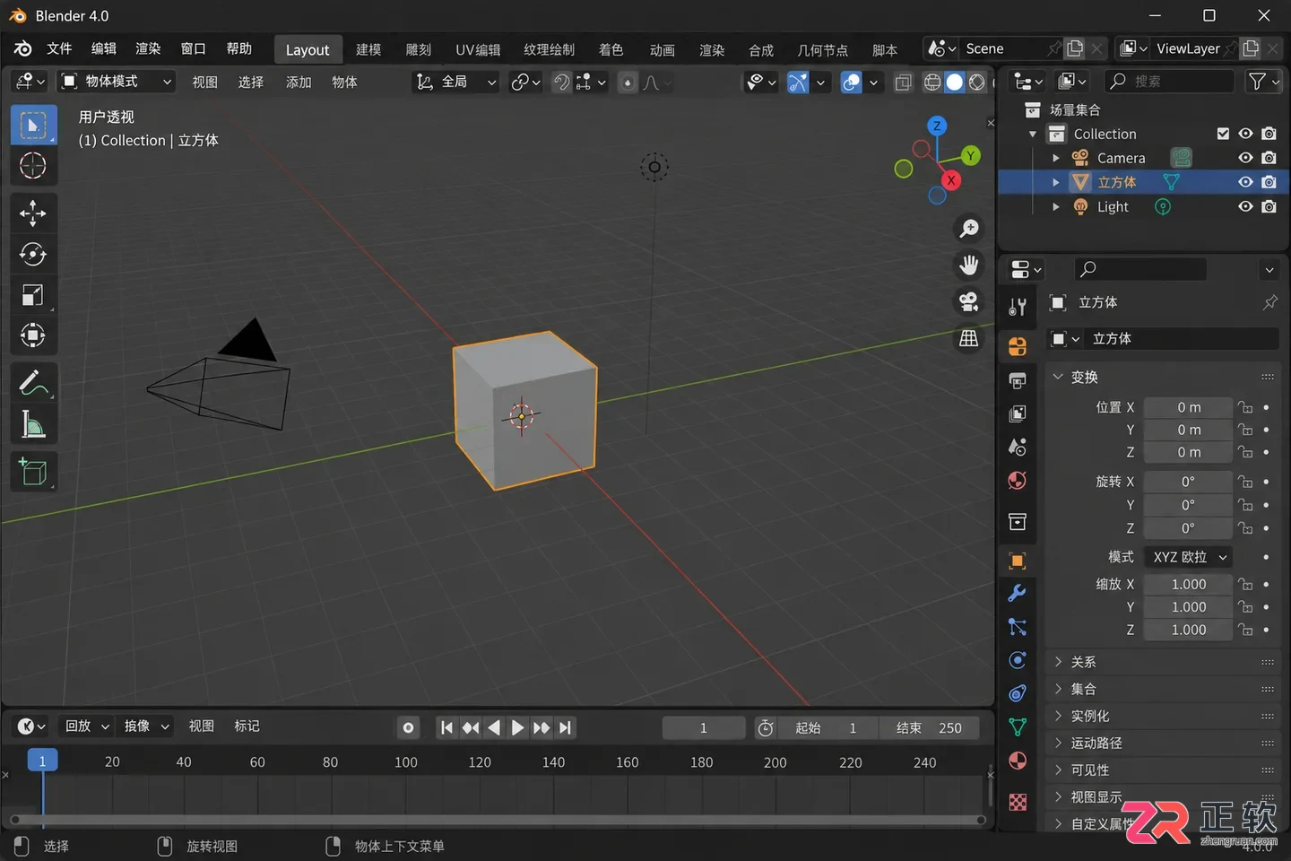The width and height of the screenshot is (1291, 861).
Task: Open the 文件 menu
Action: (59, 48)
